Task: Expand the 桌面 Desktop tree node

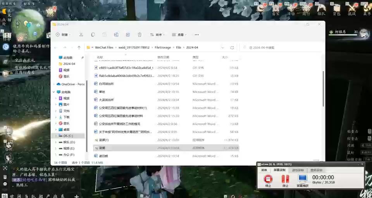Action: [x=56, y=130]
